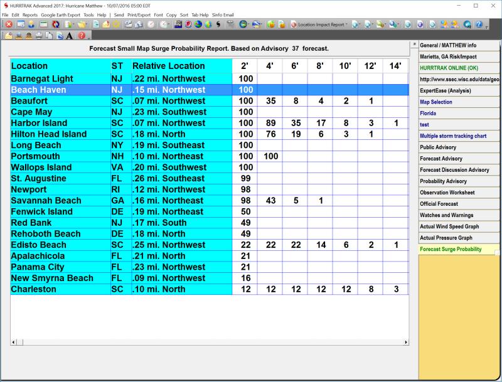Click the yellow folder icon in toolbar
This screenshot has width=502, height=382.
click(82, 24)
